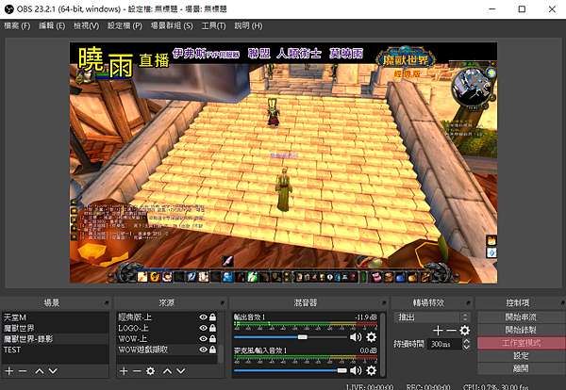This screenshot has height=390, width=566.
Task: Lock toggle for LOGO-上 source
Action: pyautogui.click(x=212, y=328)
